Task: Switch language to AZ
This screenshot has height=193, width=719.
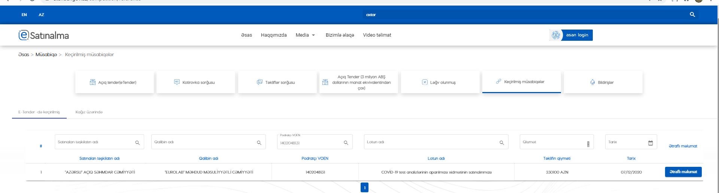Action: click(41, 15)
